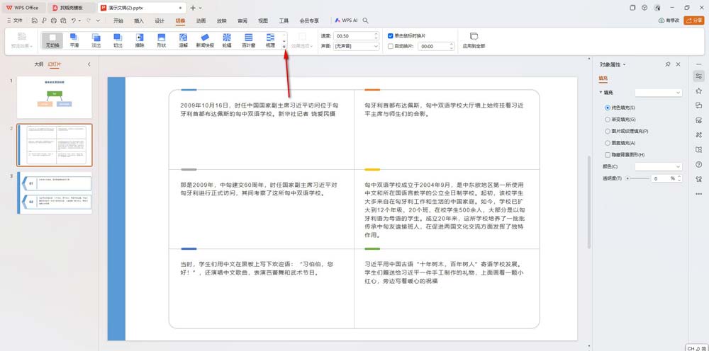Click the shirt skin icon in sidebar

[699, 179]
